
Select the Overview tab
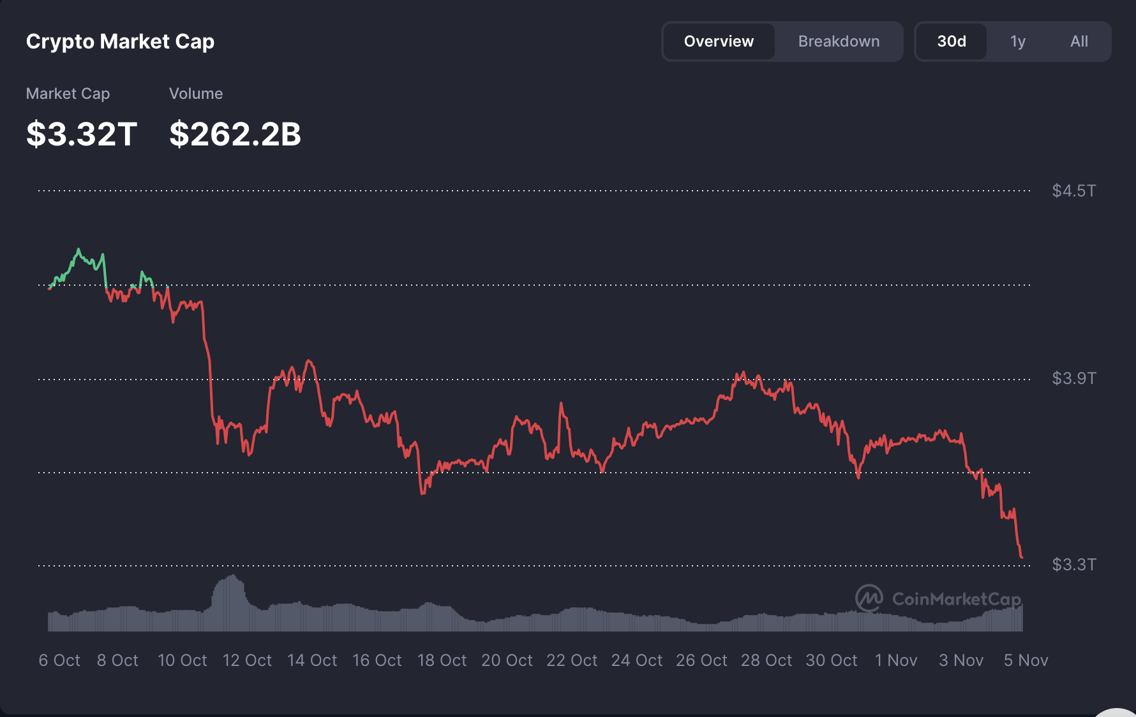click(x=718, y=41)
